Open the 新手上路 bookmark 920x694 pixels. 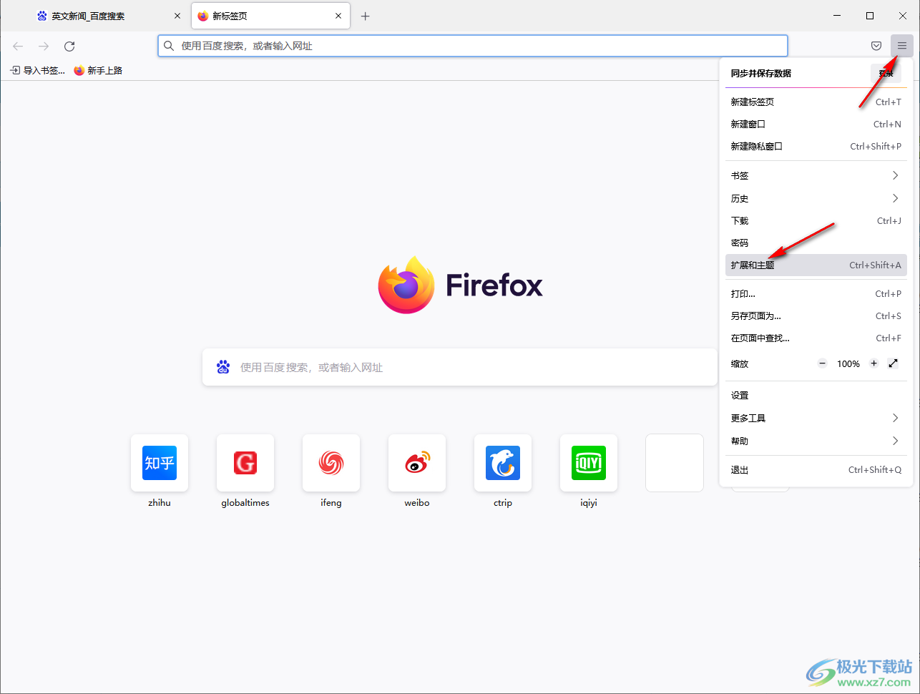click(x=98, y=70)
